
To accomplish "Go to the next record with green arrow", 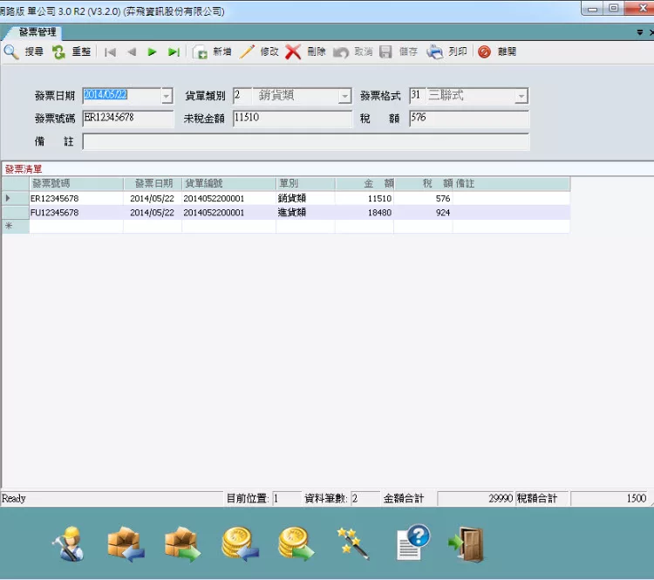I will (x=153, y=52).
